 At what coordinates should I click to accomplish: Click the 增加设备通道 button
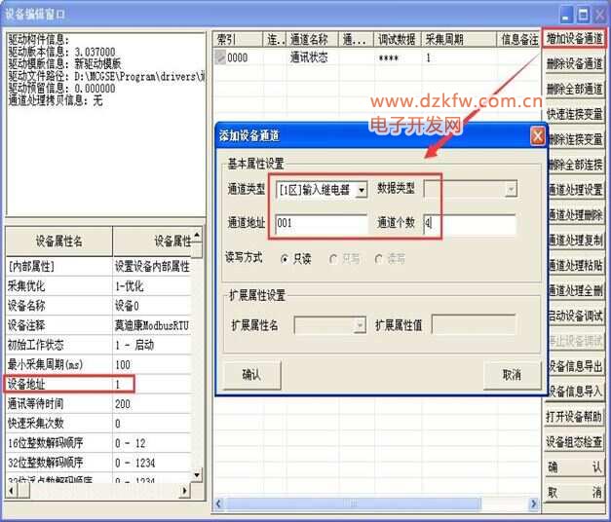click(574, 39)
